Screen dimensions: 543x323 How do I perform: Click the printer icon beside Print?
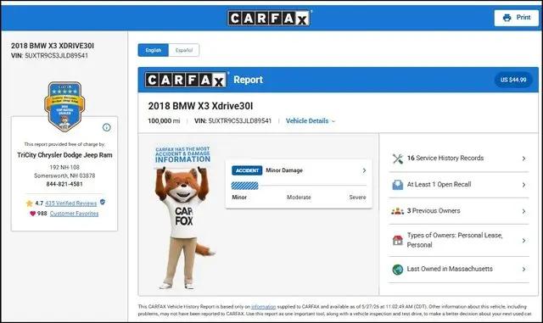click(x=507, y=18)
